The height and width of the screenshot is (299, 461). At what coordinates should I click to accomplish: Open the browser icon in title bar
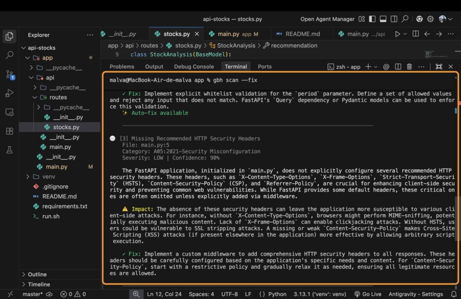(x=419, y=19)
